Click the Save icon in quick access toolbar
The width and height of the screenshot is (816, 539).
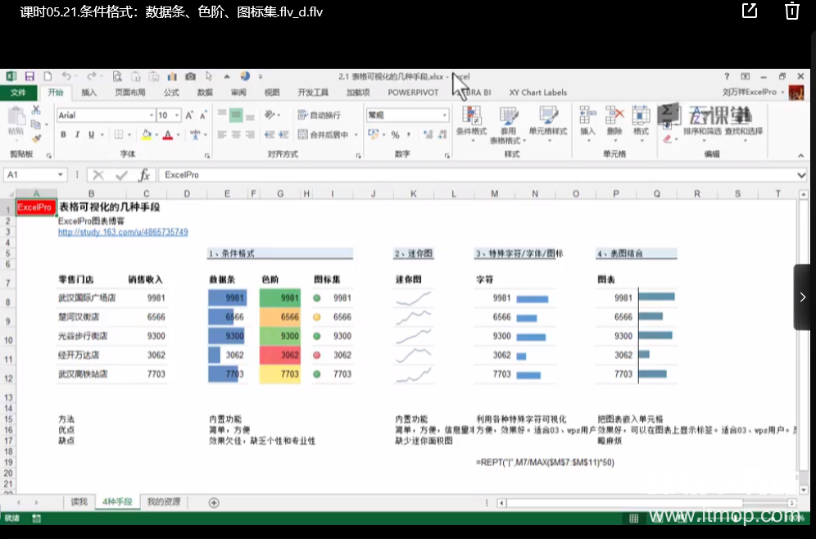point(29,76)
